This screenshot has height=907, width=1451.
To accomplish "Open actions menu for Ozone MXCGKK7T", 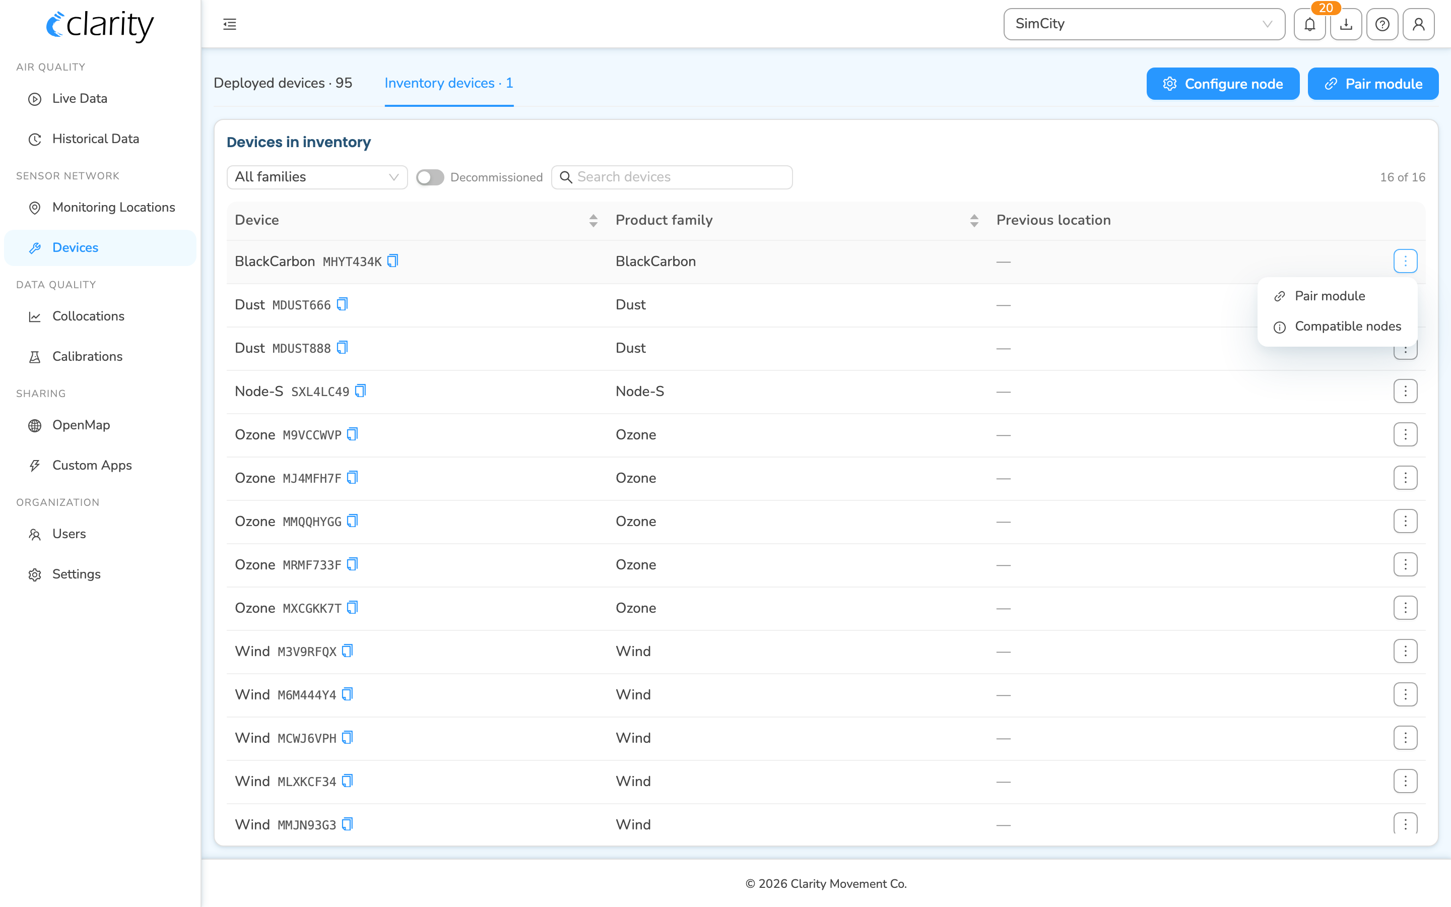I will coord(1406,608).
